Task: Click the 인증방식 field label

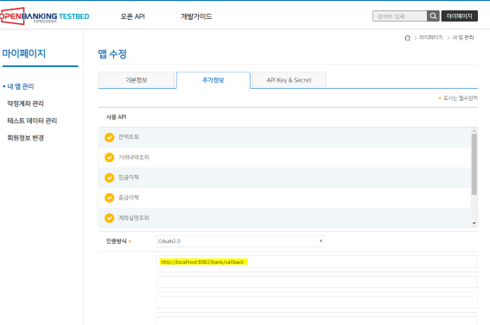Action: coord(117,241)
